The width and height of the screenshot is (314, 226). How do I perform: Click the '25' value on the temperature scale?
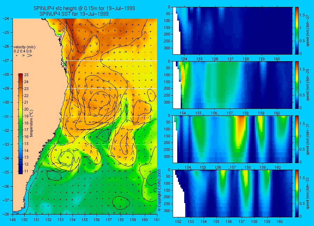coord(26,75)
